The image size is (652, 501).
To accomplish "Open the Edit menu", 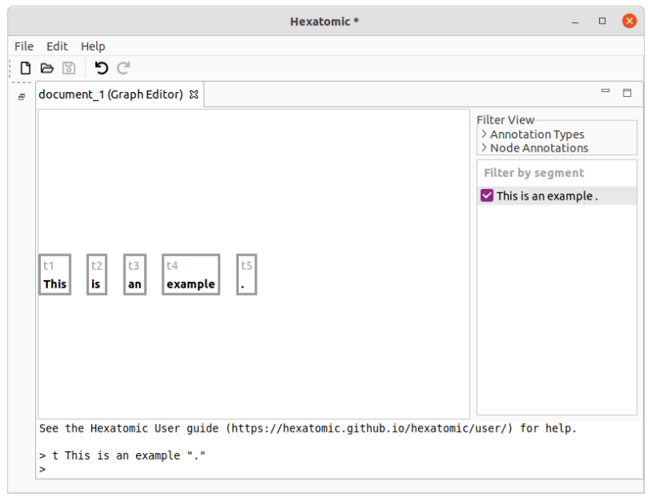I will 57,46.
